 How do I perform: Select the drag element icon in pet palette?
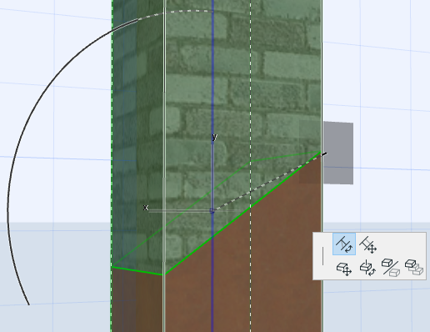[x=344, y=269]
